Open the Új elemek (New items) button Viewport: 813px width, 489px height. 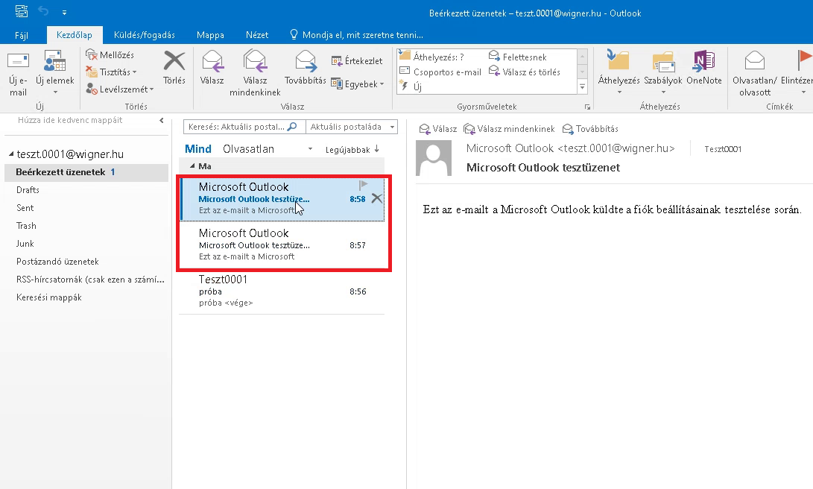[54, 72]
